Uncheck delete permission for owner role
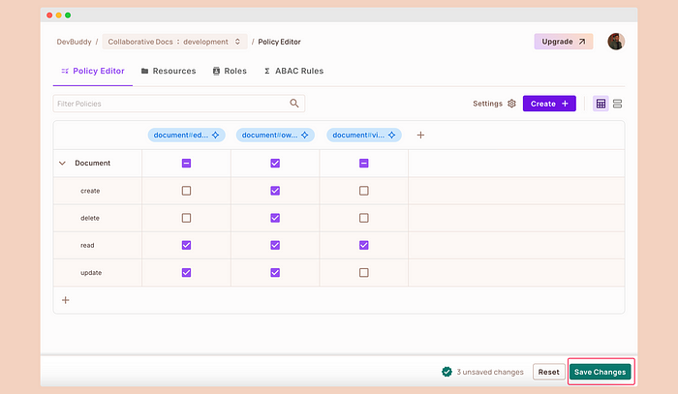The width and height of the screenshot is (678, 394). pos(275,218)
